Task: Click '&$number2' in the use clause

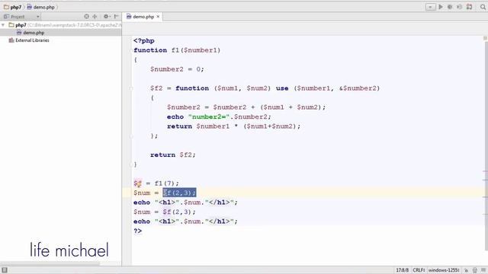Action: [358, 88]
